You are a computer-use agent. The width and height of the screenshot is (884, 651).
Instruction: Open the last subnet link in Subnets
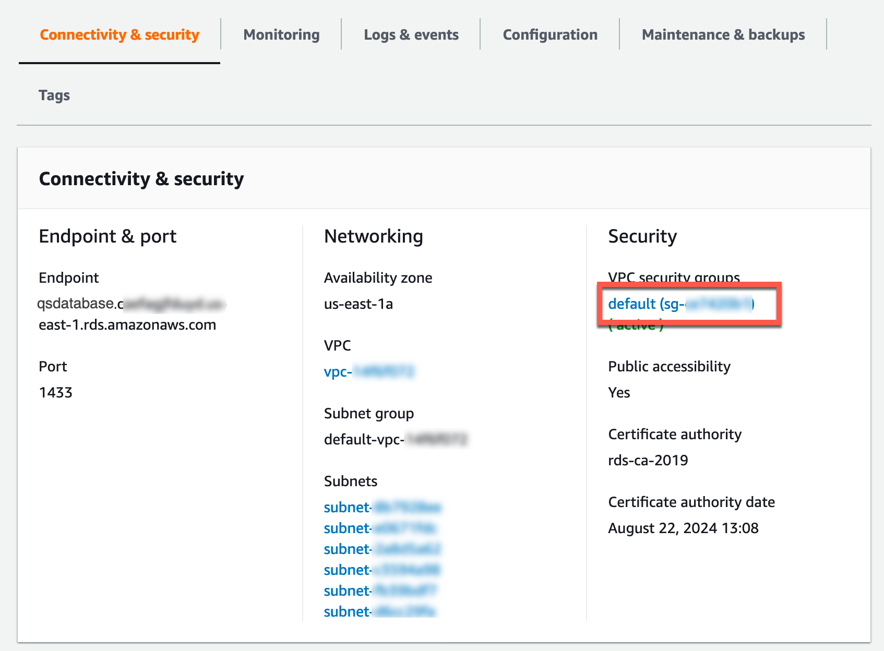point(379,611)
